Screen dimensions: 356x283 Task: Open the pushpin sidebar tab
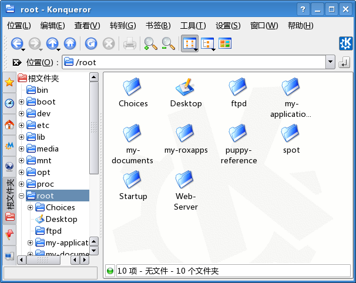point(9,235)
